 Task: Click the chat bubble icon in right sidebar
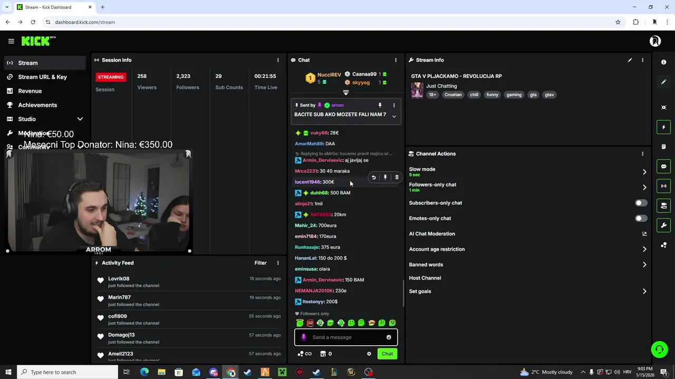663,166
